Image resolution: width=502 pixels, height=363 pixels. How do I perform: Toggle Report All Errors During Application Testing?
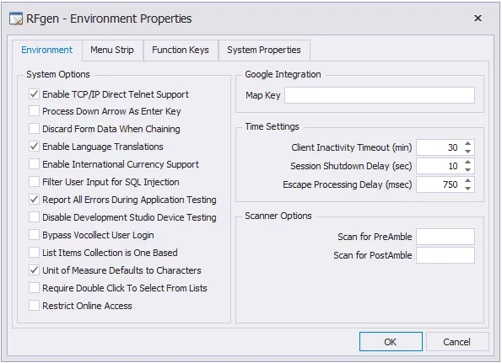point(34,200)
